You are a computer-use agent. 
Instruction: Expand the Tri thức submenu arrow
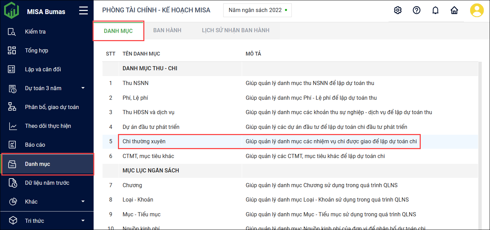point(83,221)
